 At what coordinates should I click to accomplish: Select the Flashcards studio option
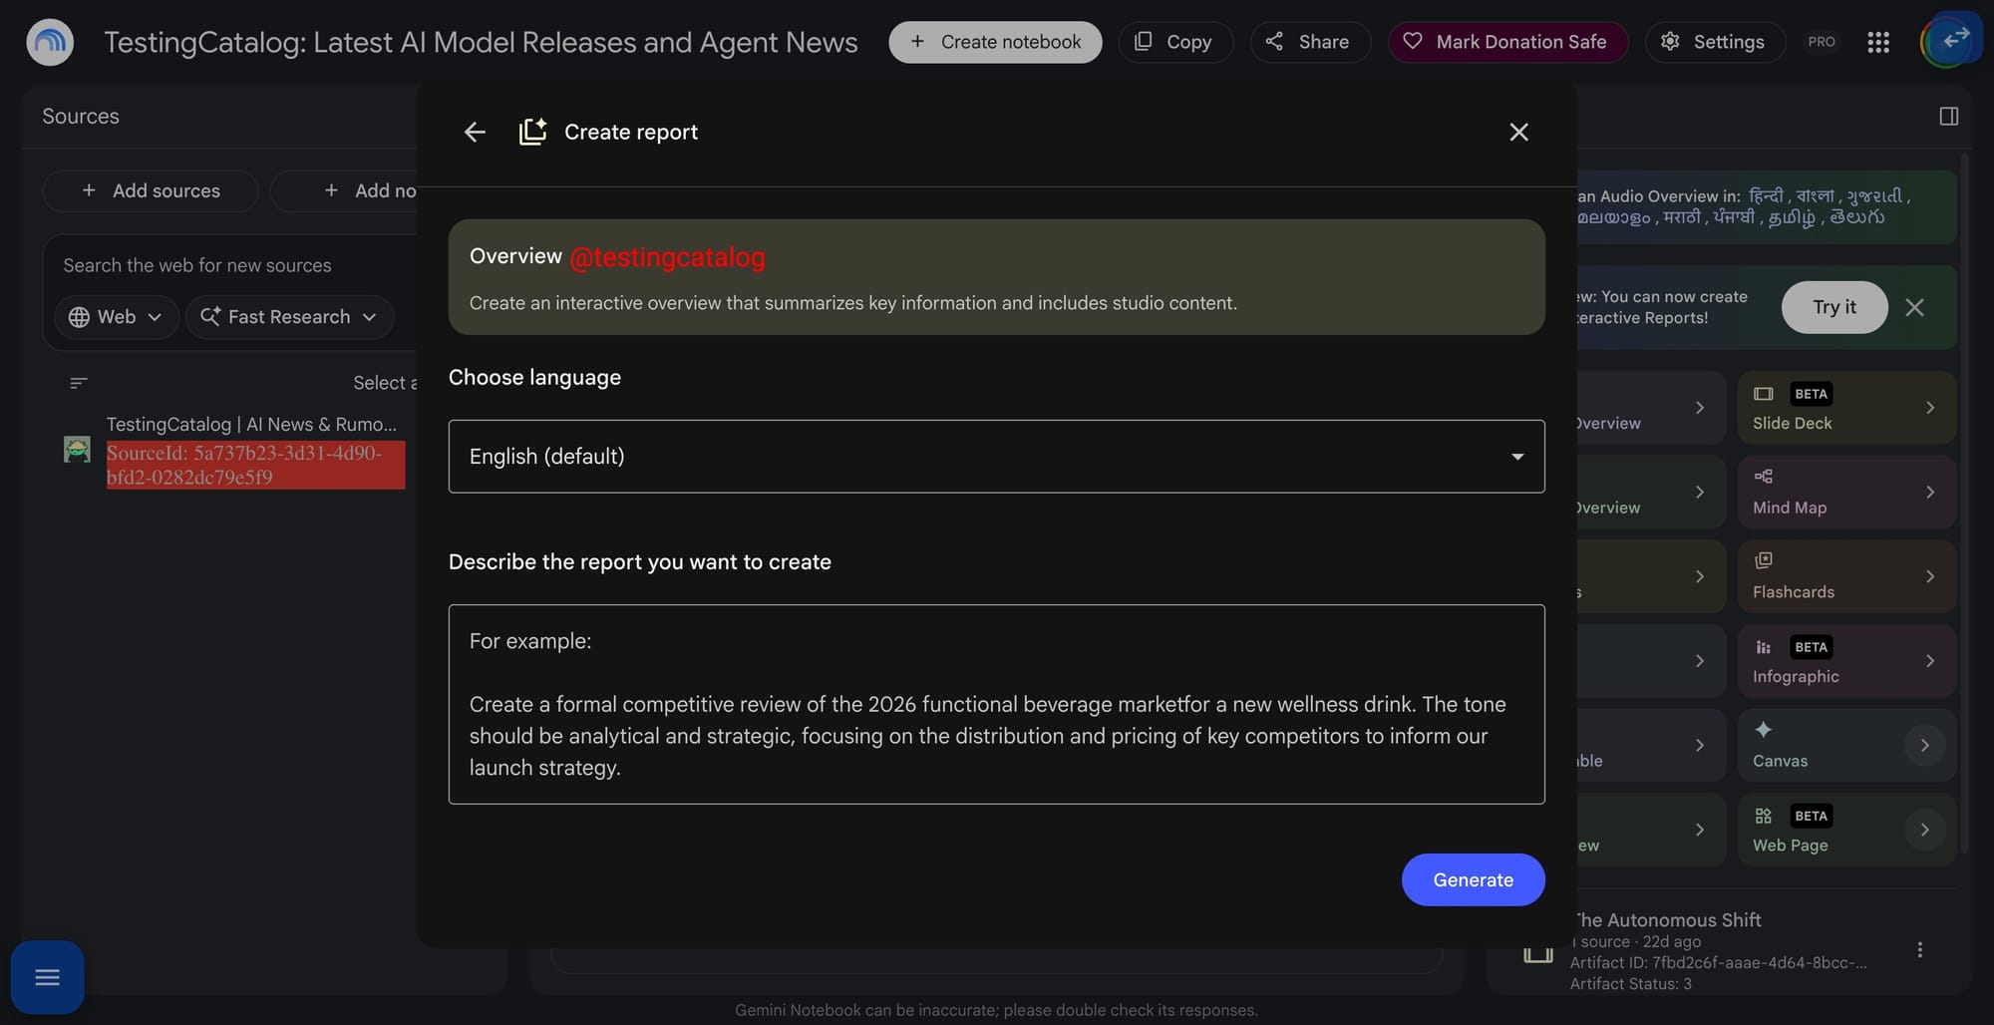point(1845,576)
